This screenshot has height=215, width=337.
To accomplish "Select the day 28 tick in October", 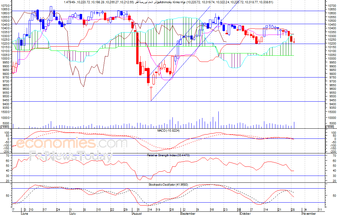I will (x=292, y=210).
